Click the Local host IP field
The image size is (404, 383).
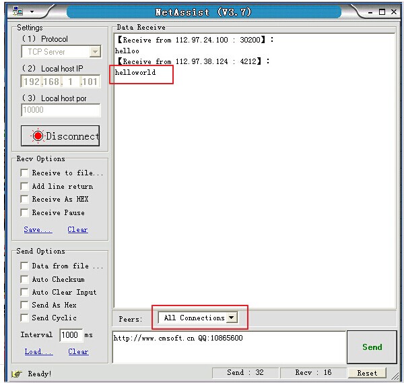point(61,82)
